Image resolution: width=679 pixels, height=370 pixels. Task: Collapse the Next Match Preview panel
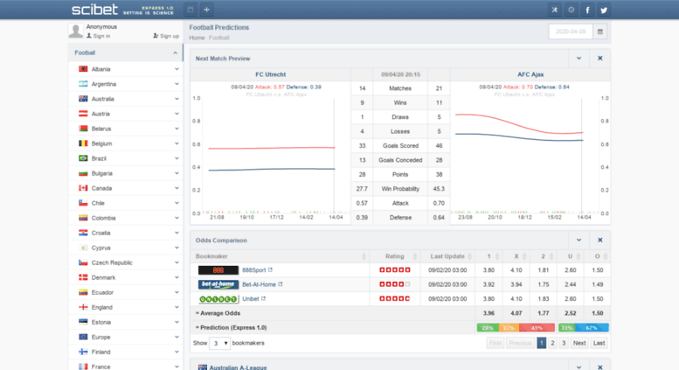coord(579,58)
